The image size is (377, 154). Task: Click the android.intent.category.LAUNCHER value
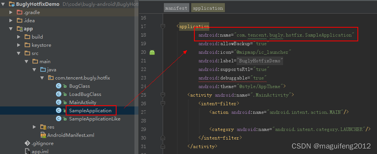coord(319,129)
